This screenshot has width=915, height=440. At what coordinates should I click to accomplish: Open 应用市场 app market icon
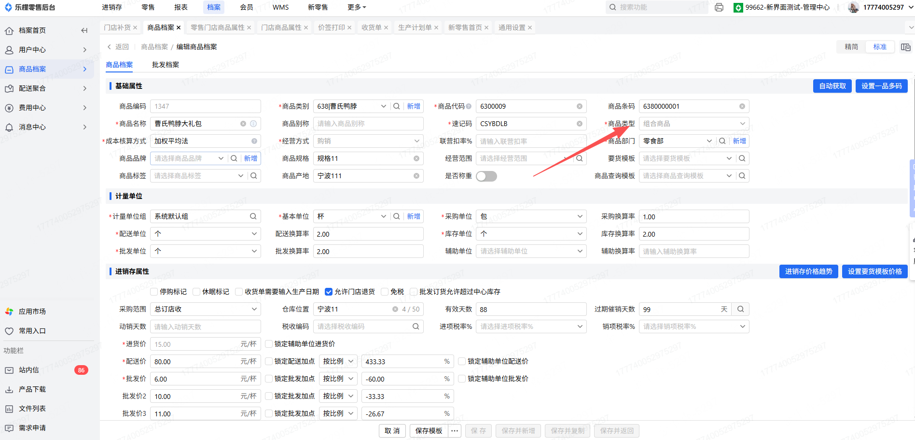tap(9, 312)
